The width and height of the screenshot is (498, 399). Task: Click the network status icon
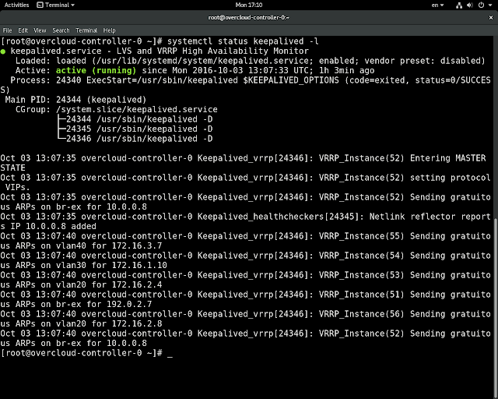[x=459, y=5]
